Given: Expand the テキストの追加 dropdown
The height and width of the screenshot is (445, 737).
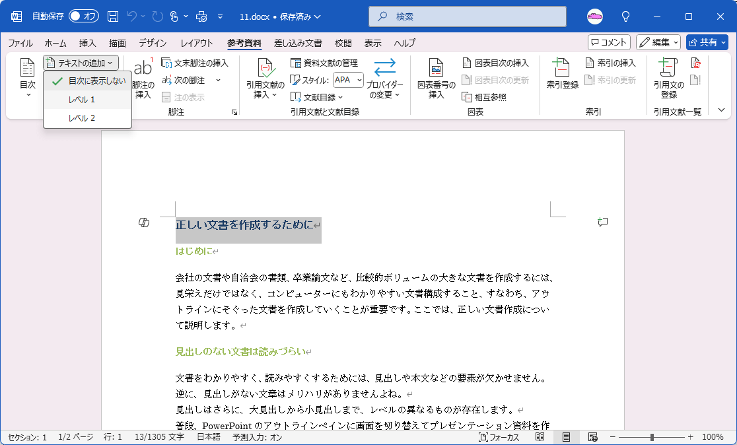Looking at the screenshot, I should click(x=81, y=63).
